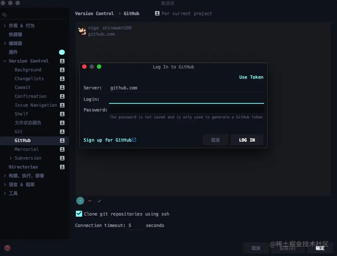This screenshot has width=337, height=256.
Task: Click the project icon beside Changelists
Action: click(62, 79)
